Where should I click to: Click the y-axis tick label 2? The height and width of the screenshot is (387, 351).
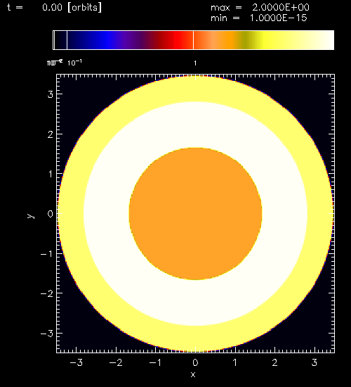click(51, 134)
